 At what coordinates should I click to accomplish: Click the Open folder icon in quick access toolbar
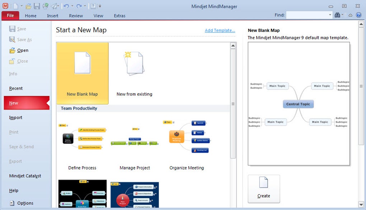coord(28,6)
